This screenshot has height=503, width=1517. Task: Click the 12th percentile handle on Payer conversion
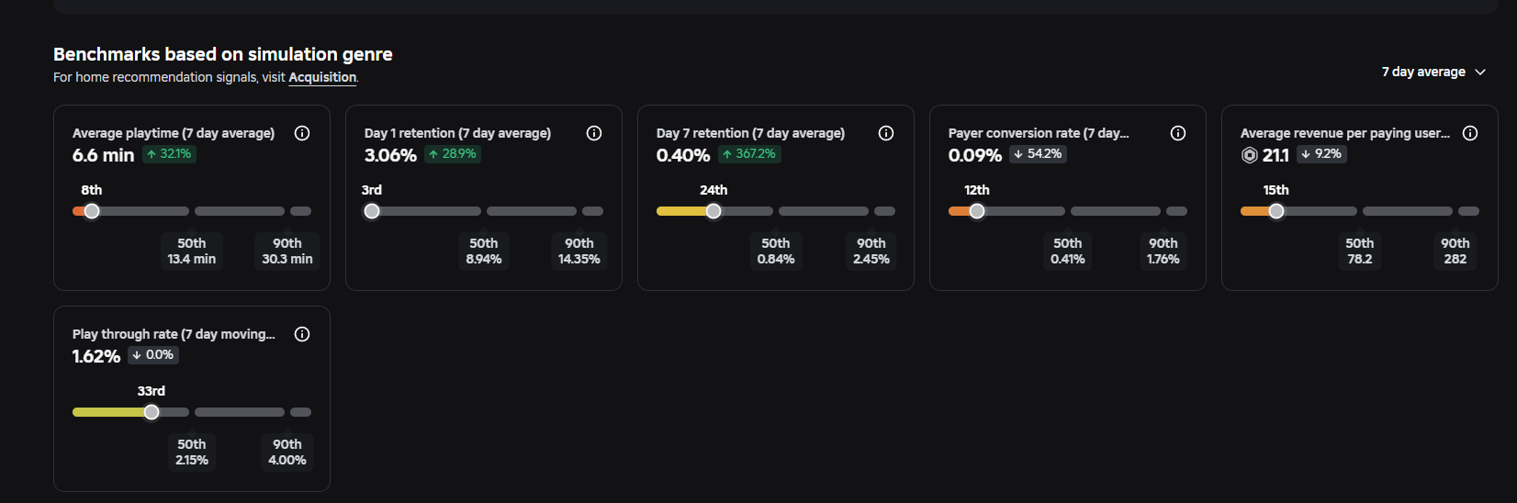(977, 211)
